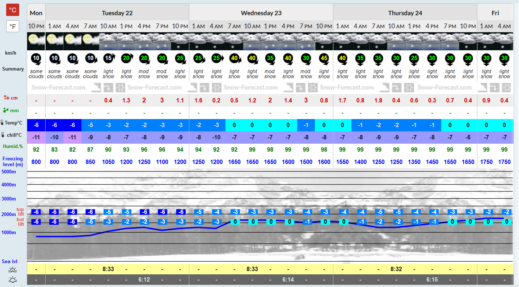The height and width of the screenshot is (287, 519).
Task: Select the red °C units button
Action: 13,10
